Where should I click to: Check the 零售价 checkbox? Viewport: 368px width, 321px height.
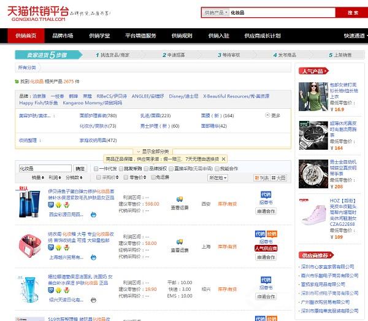126,177
